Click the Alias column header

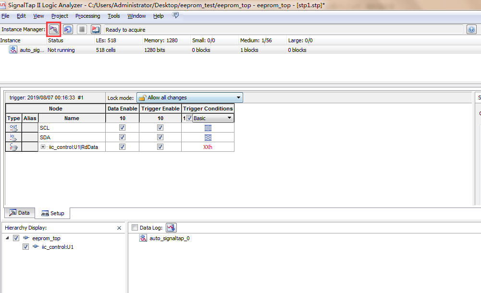click(30, 118)
